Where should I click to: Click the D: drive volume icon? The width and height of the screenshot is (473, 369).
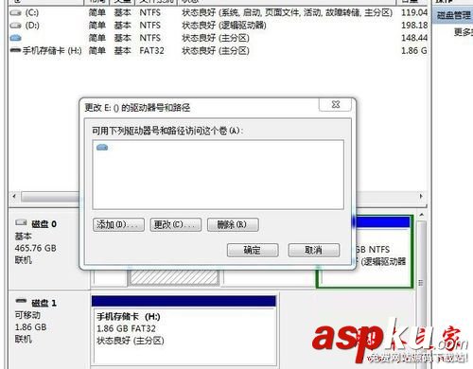pos(15,26)
